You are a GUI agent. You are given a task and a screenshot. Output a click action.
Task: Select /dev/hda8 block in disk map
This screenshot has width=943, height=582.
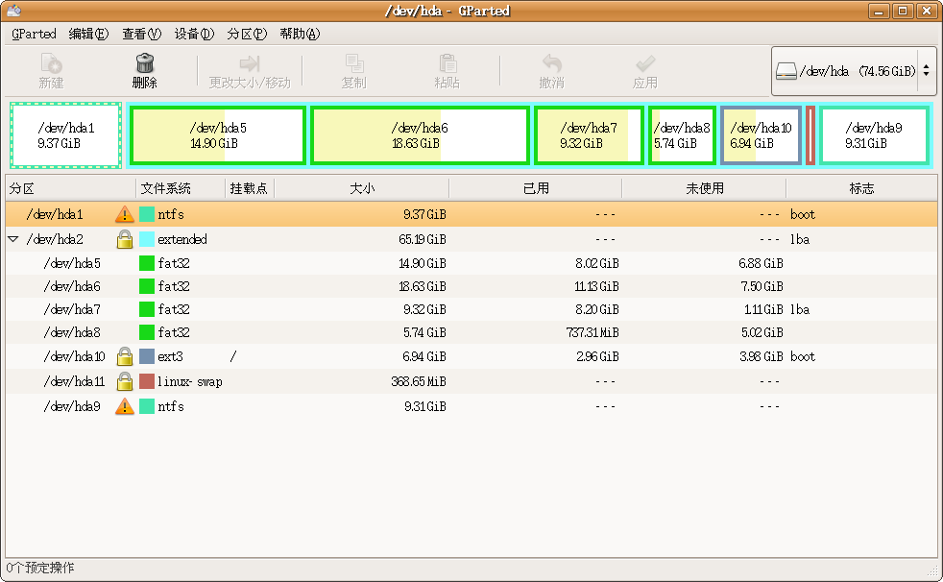[x=682, y=135]
